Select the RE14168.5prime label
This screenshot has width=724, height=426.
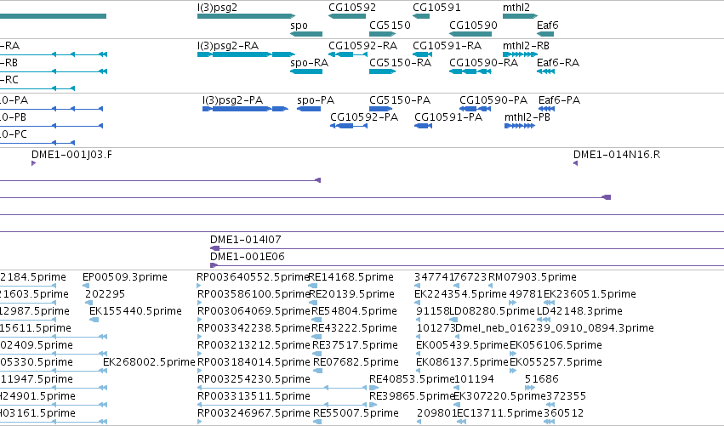351,277
